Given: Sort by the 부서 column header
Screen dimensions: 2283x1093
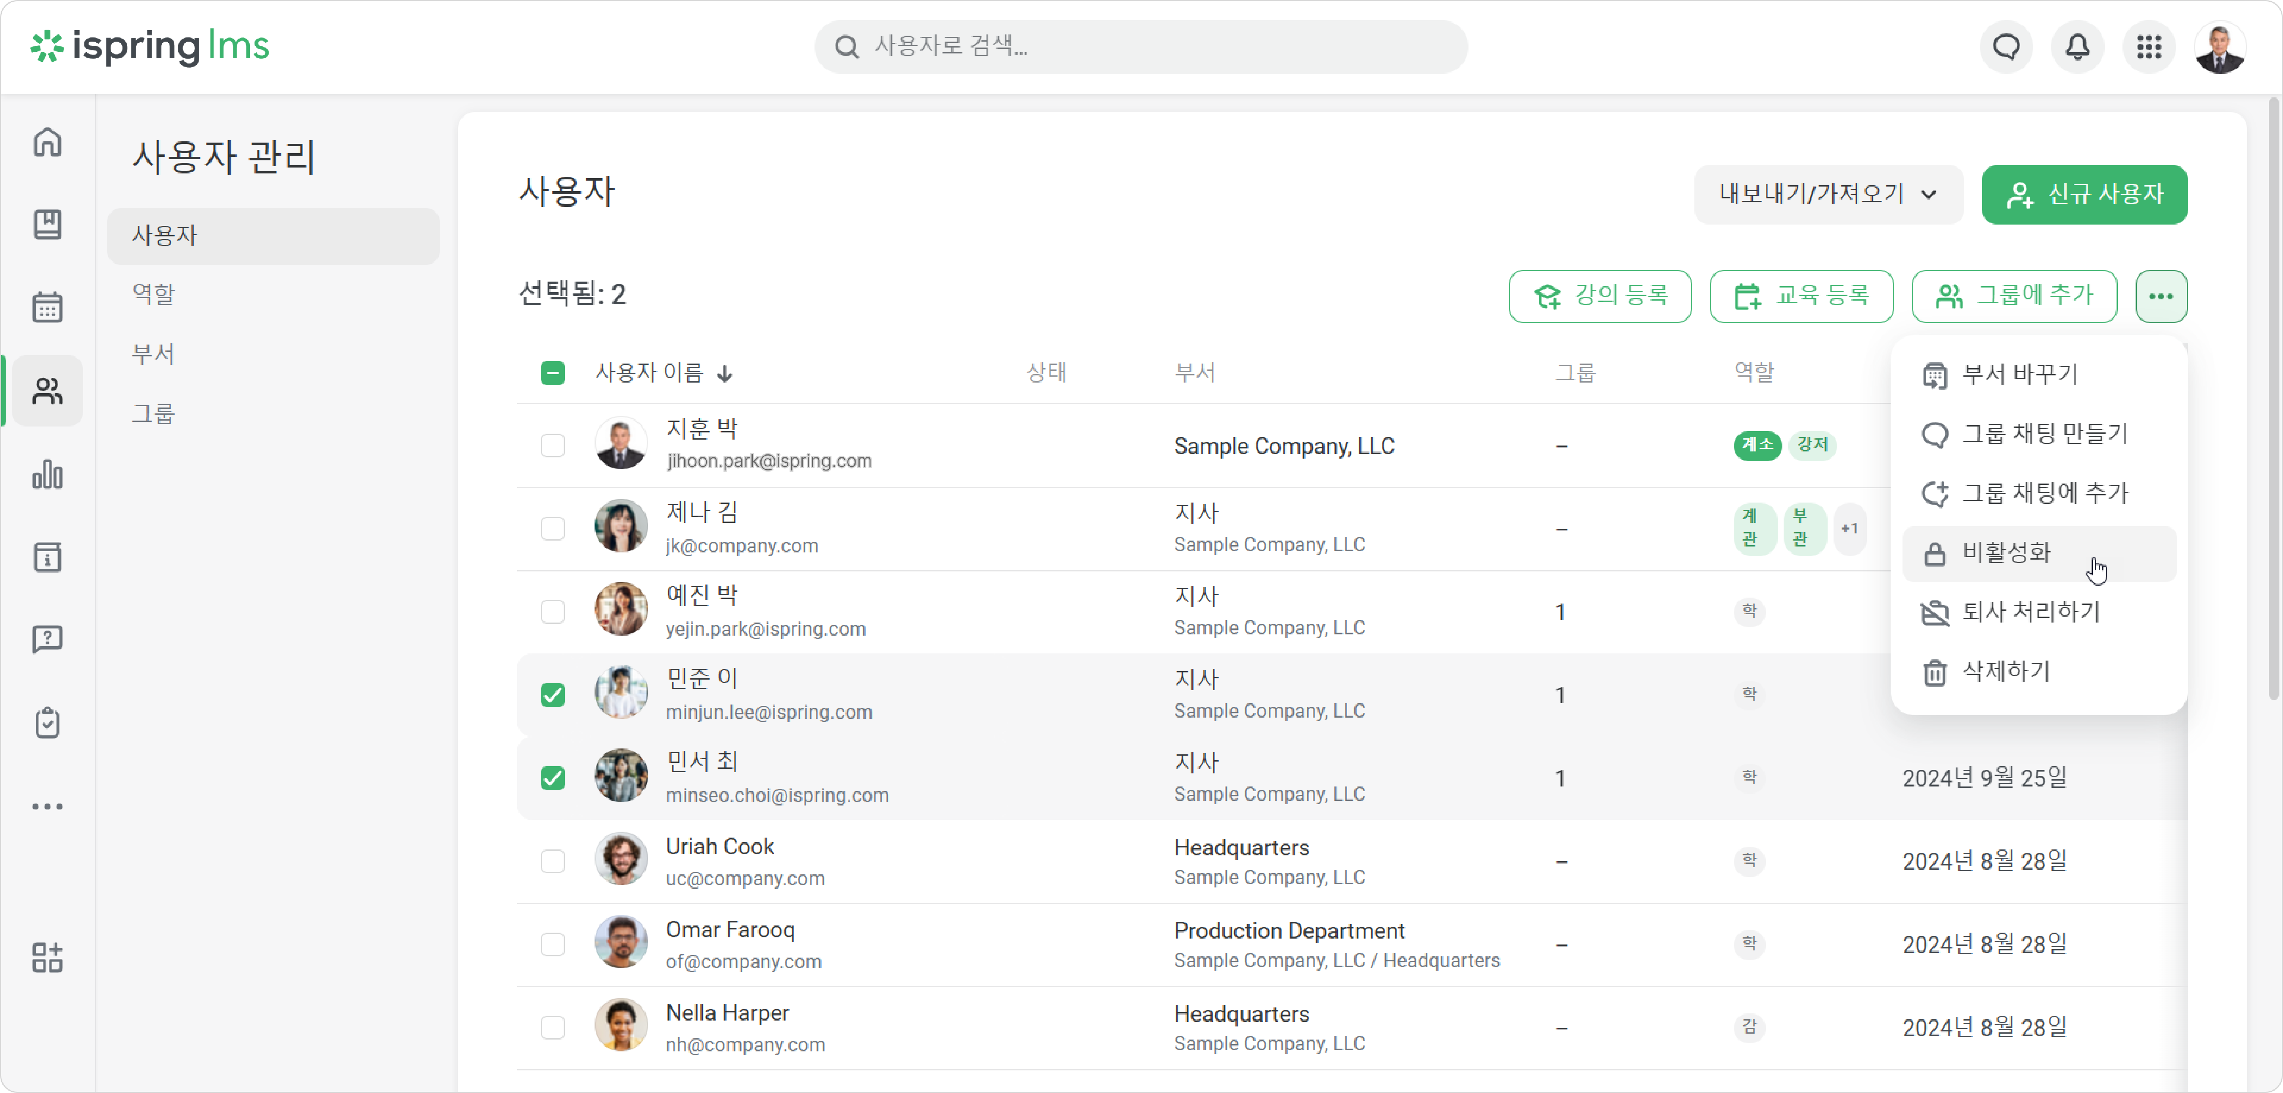Looking at the screenshot, I should [1195, 373].
